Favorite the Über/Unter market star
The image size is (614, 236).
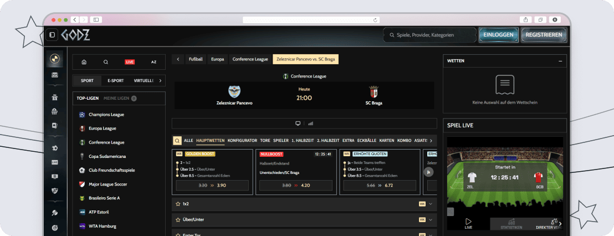[x=178, y=219]
